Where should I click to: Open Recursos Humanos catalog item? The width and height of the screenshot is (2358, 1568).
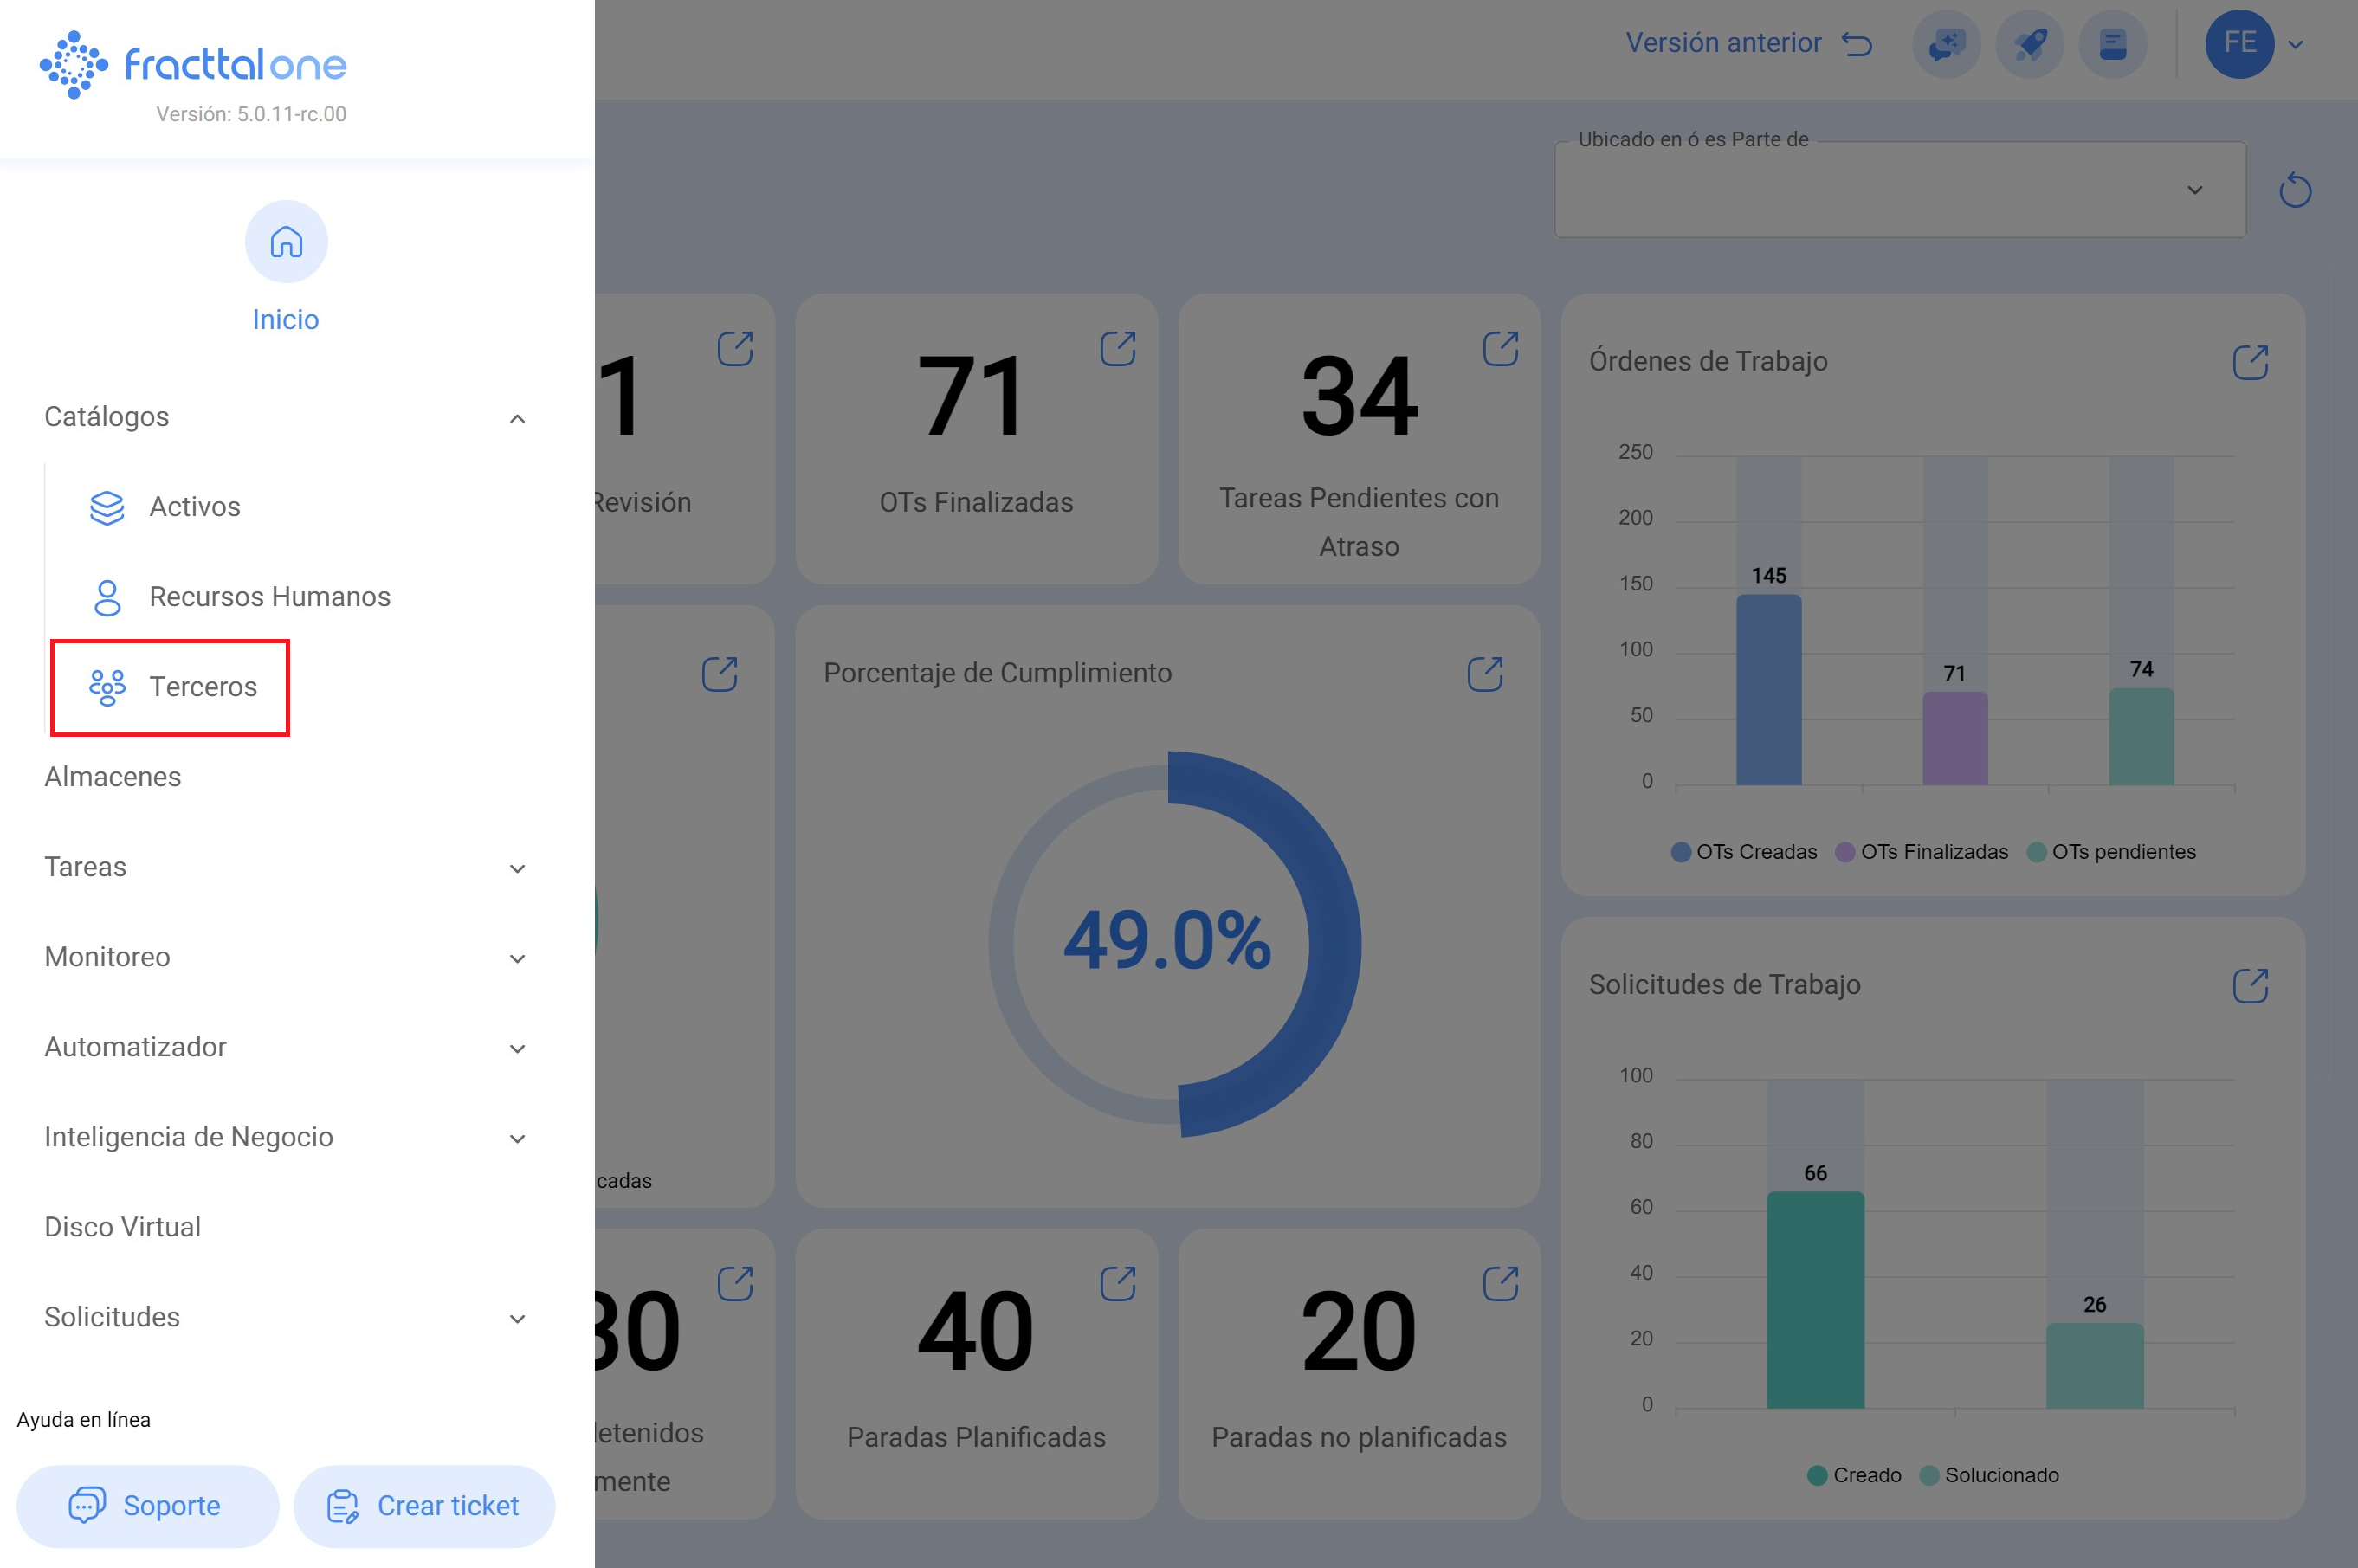click(269, 597)
